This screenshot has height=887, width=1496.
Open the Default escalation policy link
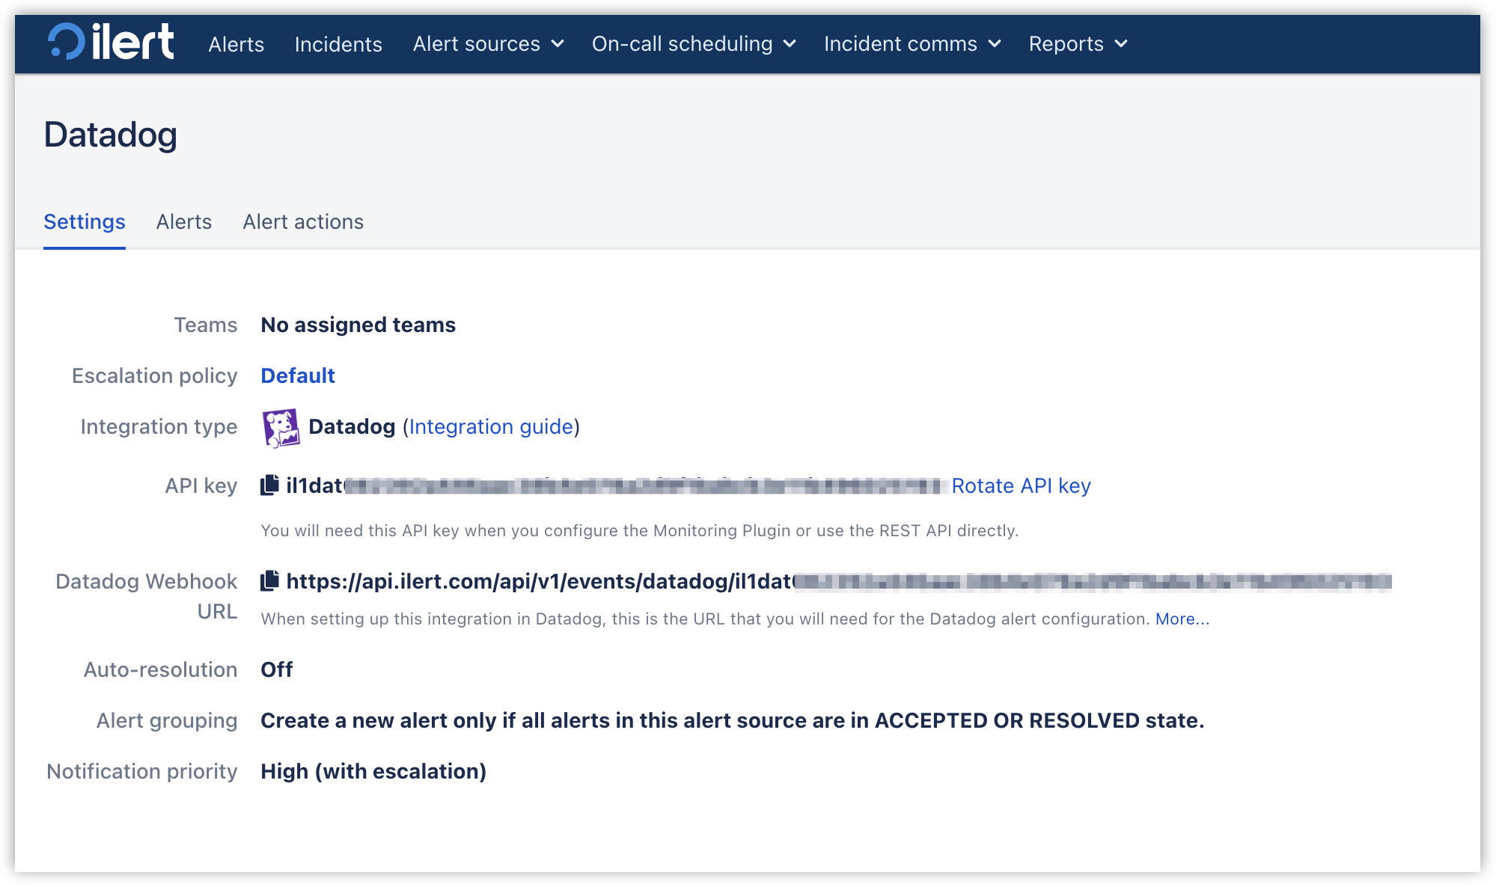point(297,375)
